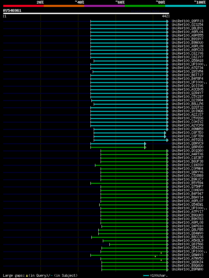Click the cyan alignment bar for UniRef100_Q9FPJ3
209x278 pixels.
tap(129, 21)
